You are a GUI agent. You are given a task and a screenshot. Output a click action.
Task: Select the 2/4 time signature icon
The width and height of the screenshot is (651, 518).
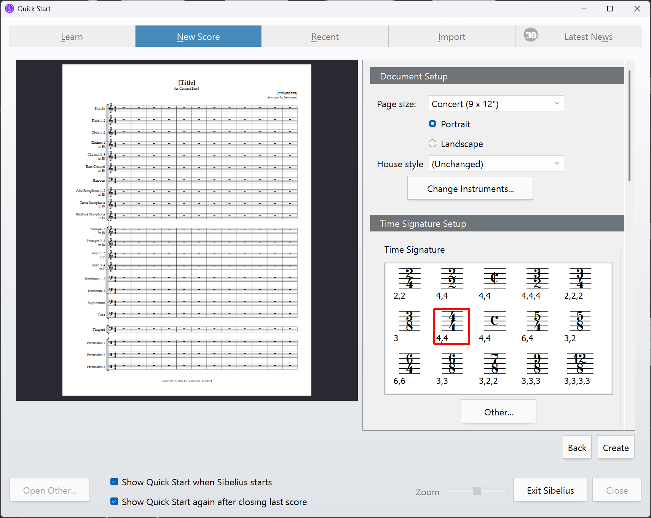tap(409, 279)
